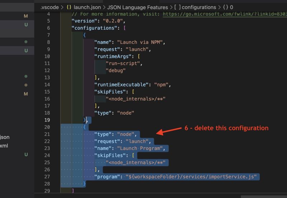Click the "version" key on line 5
287x198 pixels.
[x=84, y=21]
